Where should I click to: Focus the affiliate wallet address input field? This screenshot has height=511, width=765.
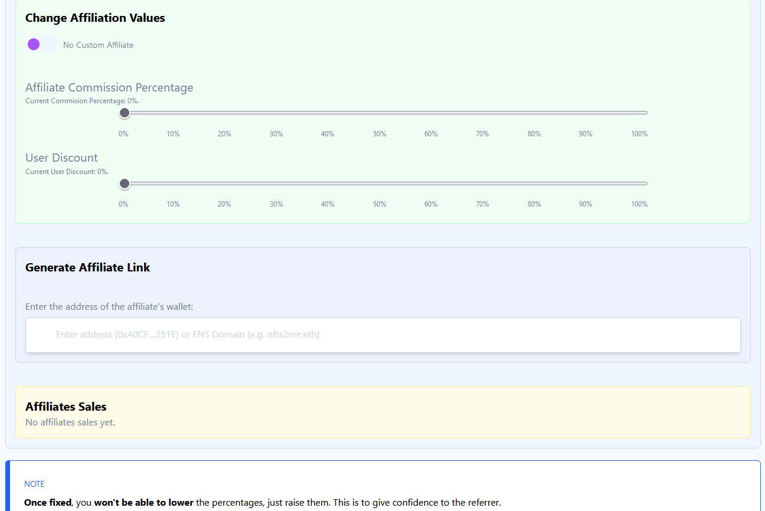pyautogui.click(x=382, y=335)
